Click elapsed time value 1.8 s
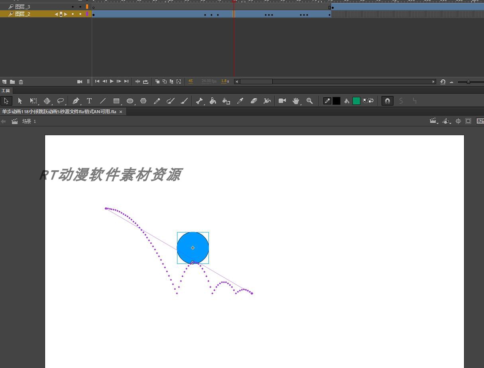The height and width of the screenshot is (368, 484). pos(225,81)
